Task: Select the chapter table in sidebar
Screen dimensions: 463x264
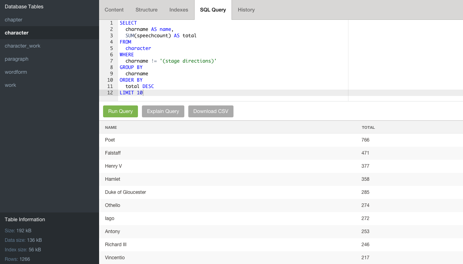Action: (x=13, y=20)
